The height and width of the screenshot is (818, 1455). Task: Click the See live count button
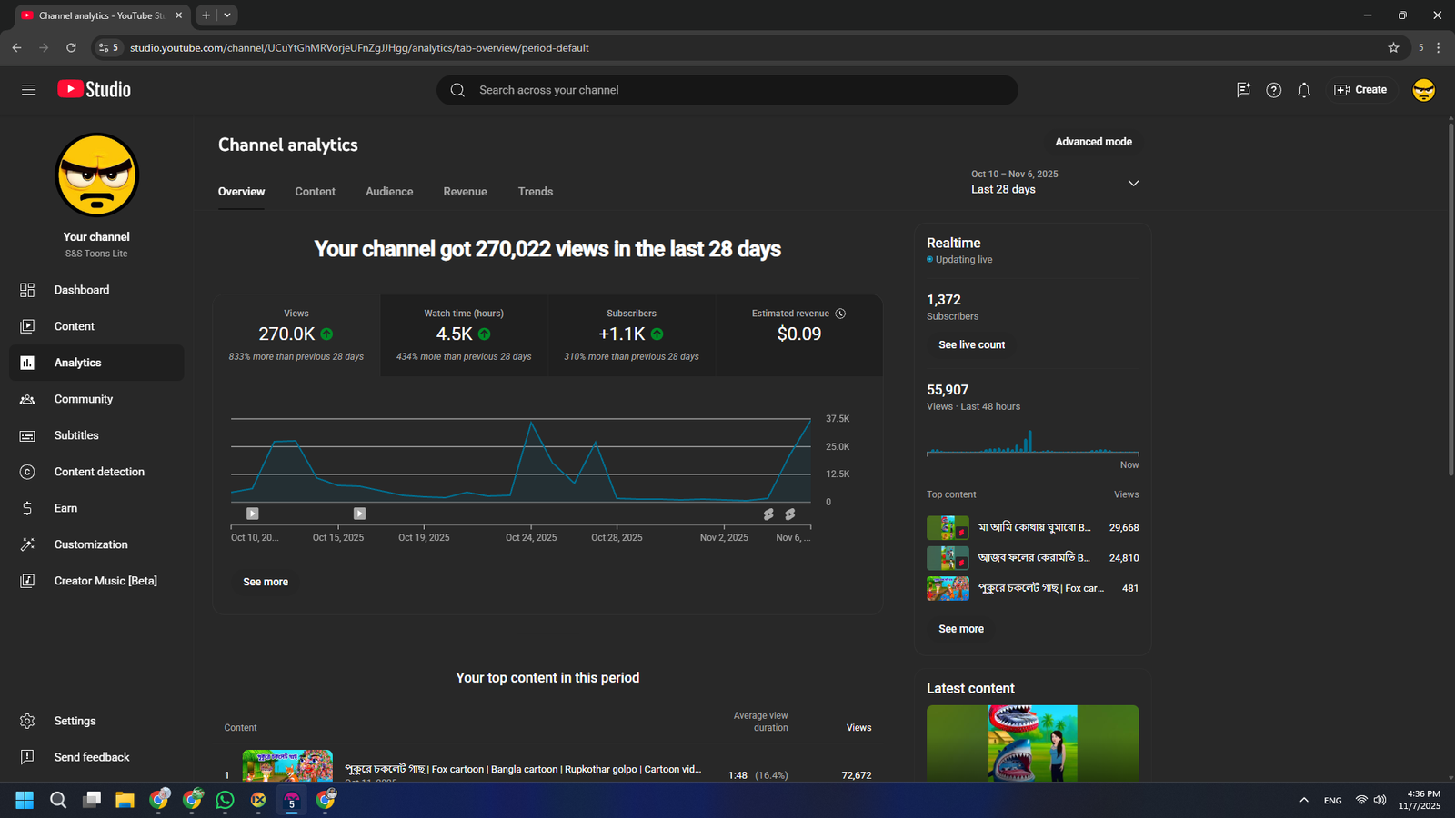(971, 344)
